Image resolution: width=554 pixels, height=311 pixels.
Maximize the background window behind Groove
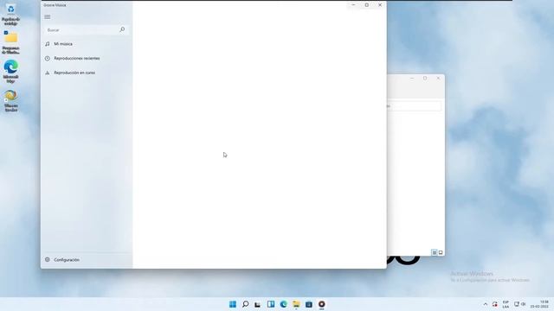tap(425, 78)
